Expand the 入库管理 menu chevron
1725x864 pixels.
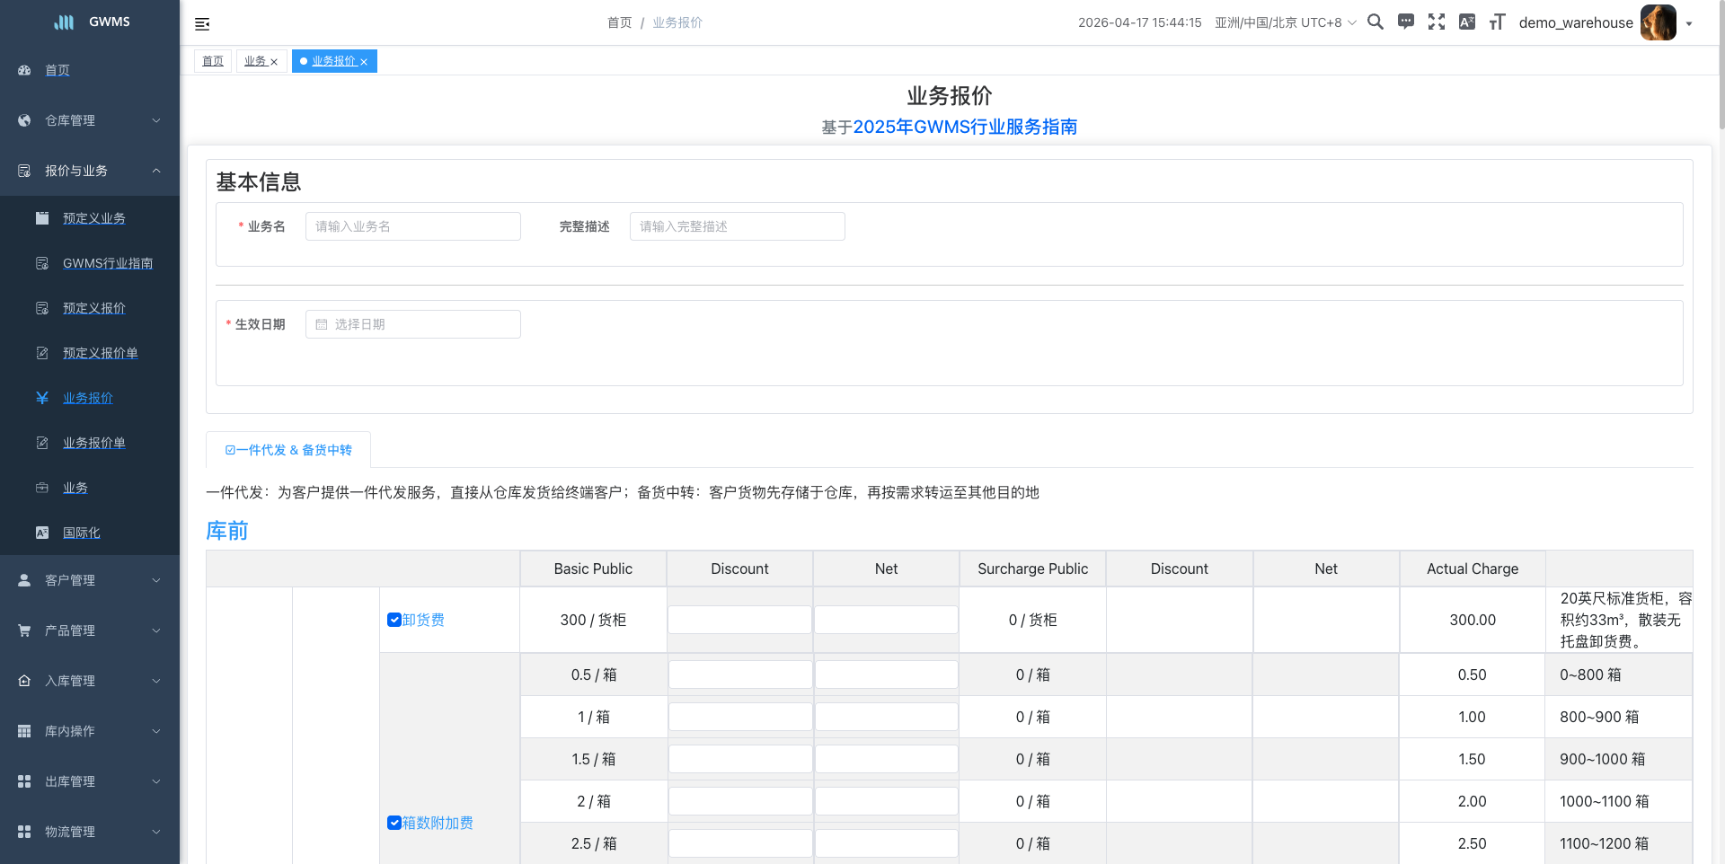[156, 681]
